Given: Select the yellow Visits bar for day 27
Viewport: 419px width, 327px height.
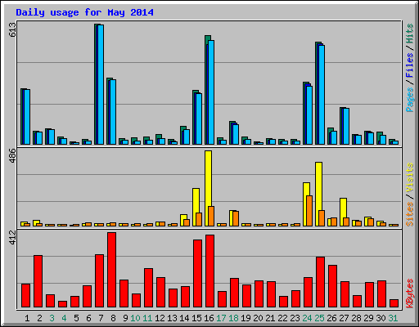Looking at the screenshot, I should tap(343, 212).
